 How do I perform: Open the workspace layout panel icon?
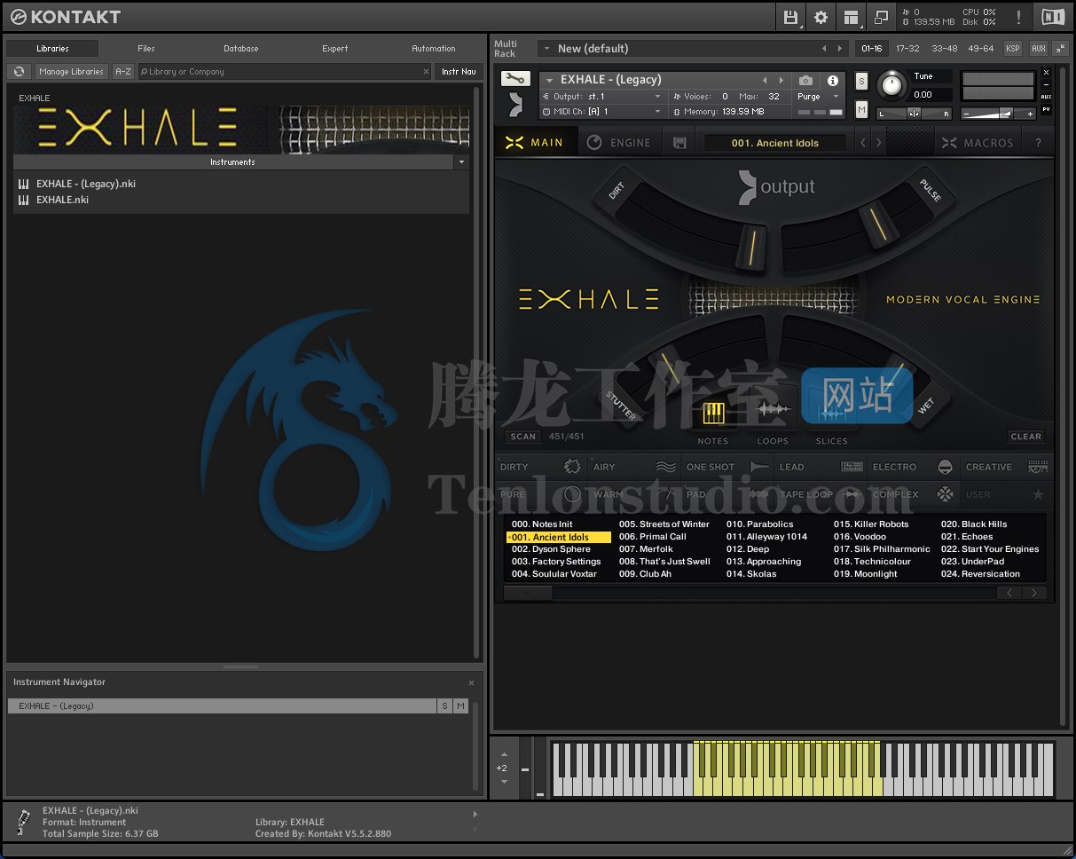(x=851, y=17)
